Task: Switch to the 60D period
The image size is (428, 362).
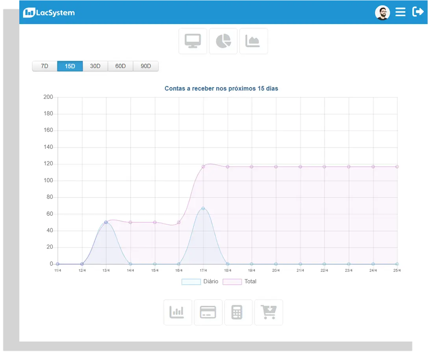Action: 120,66
